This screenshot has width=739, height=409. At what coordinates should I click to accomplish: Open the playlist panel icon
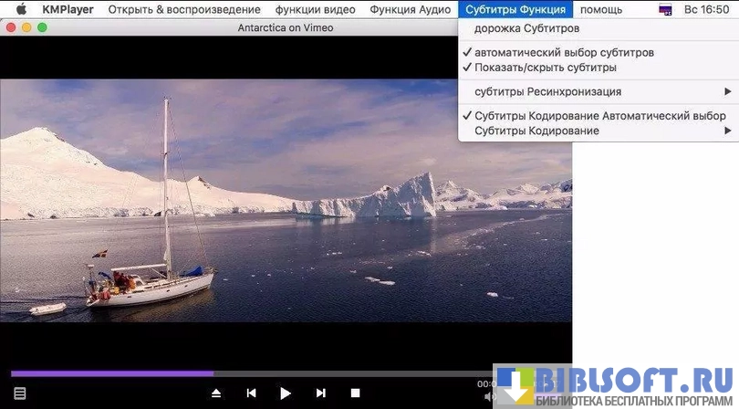pos(19,393)
